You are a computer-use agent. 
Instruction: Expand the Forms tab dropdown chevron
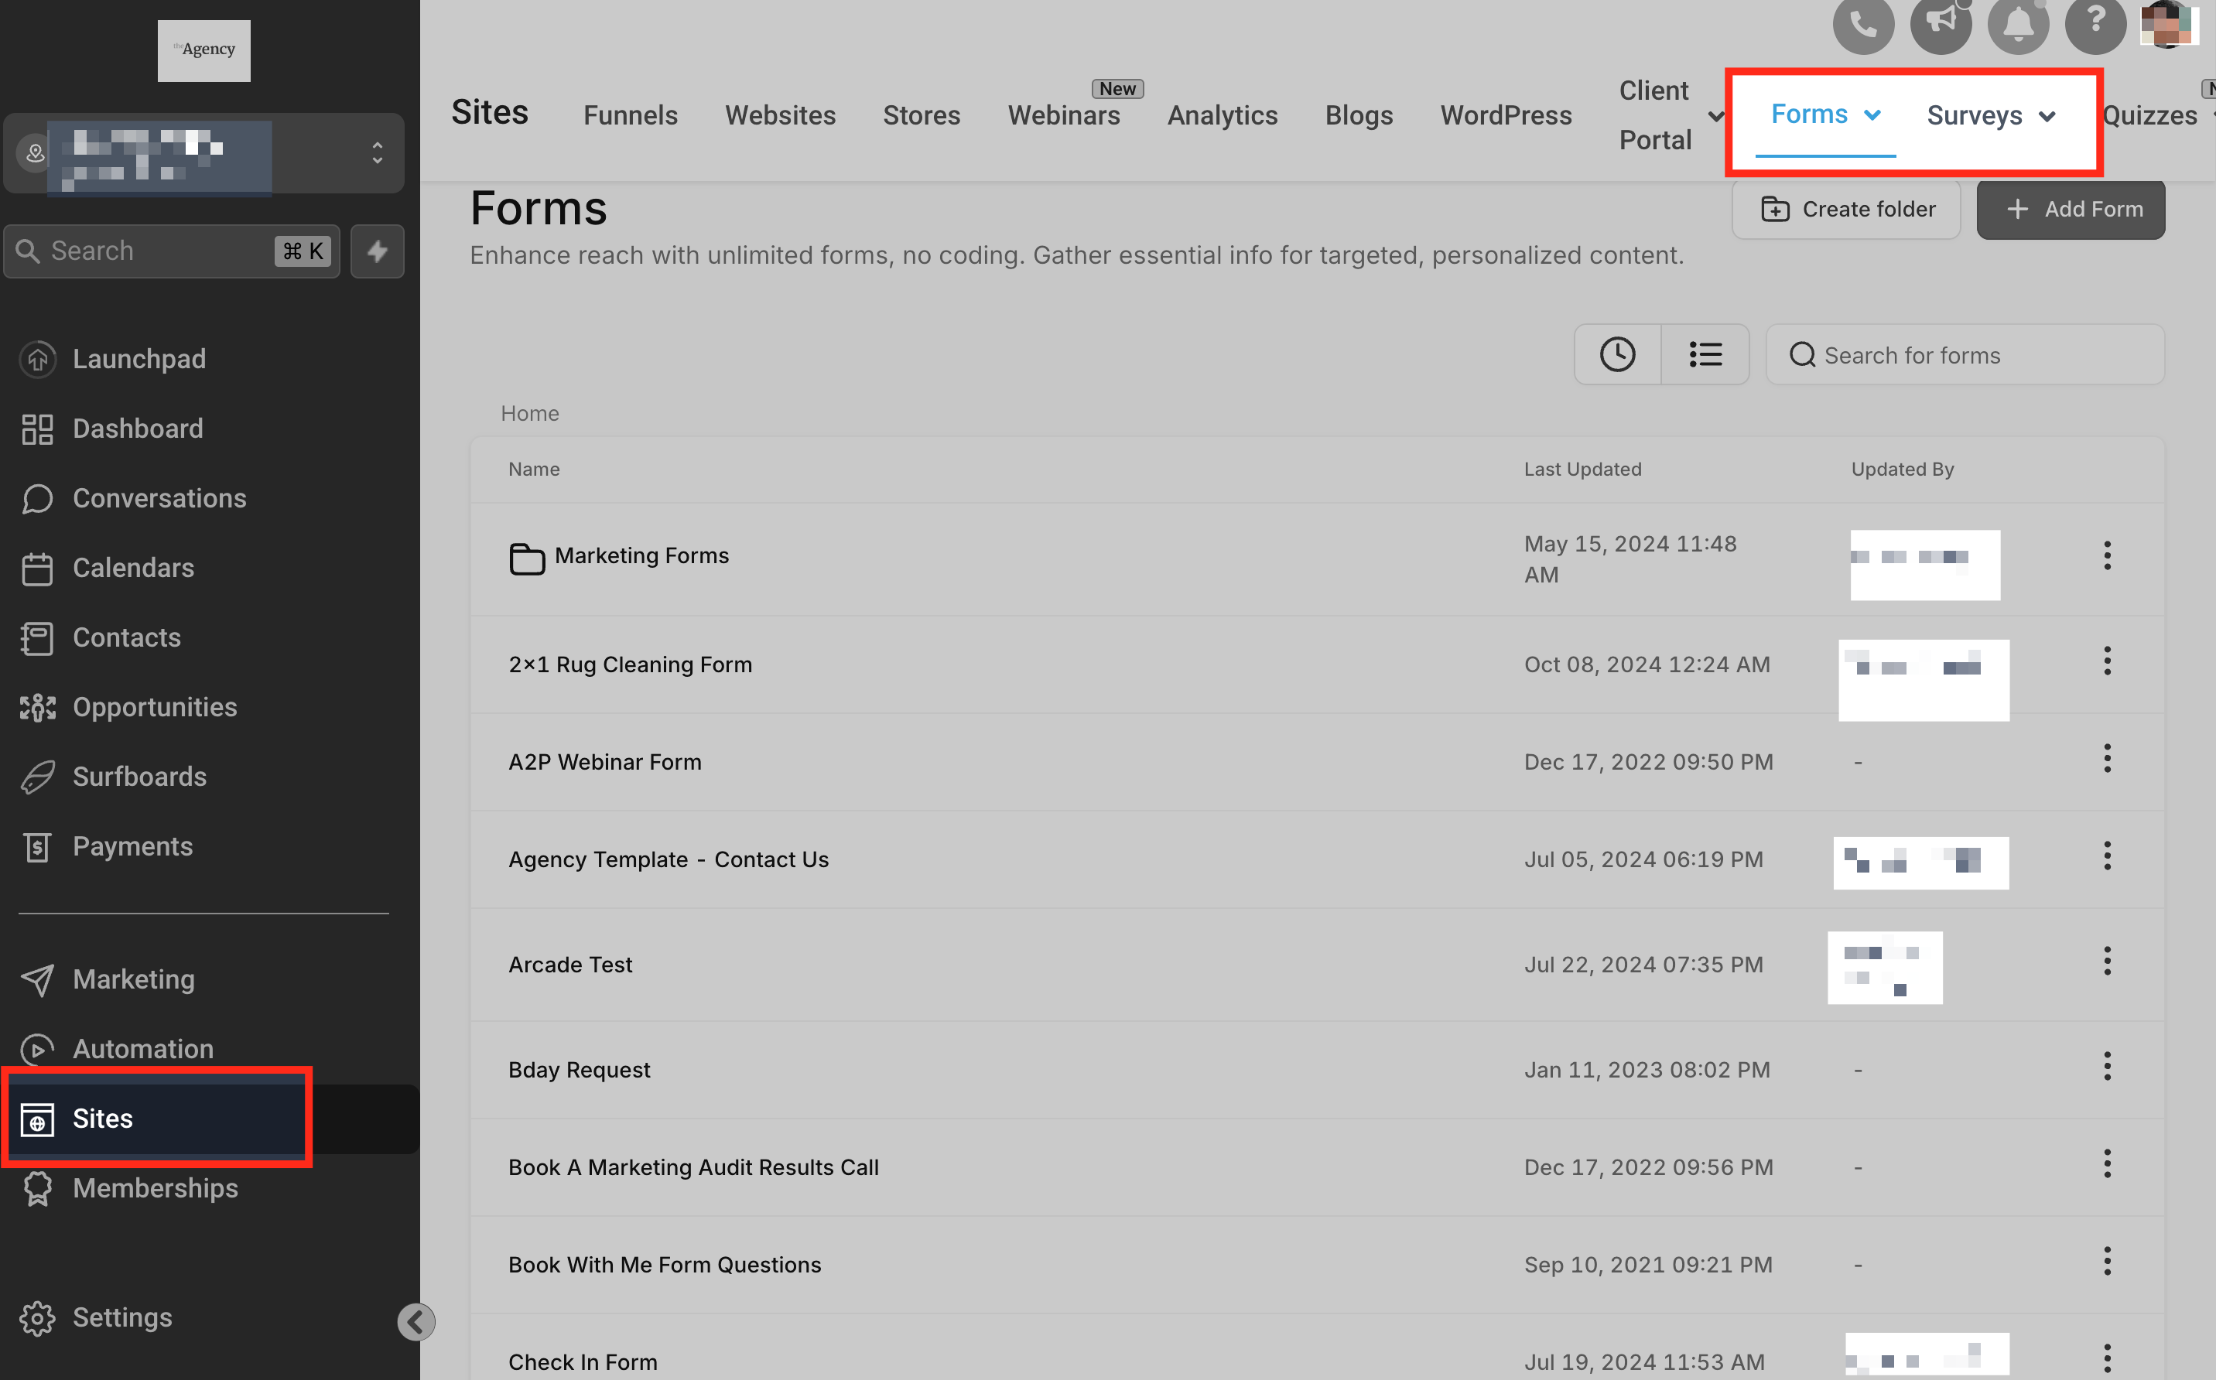(1872, 115)
